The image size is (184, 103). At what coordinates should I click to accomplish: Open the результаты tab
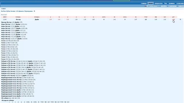click(158, 3)
